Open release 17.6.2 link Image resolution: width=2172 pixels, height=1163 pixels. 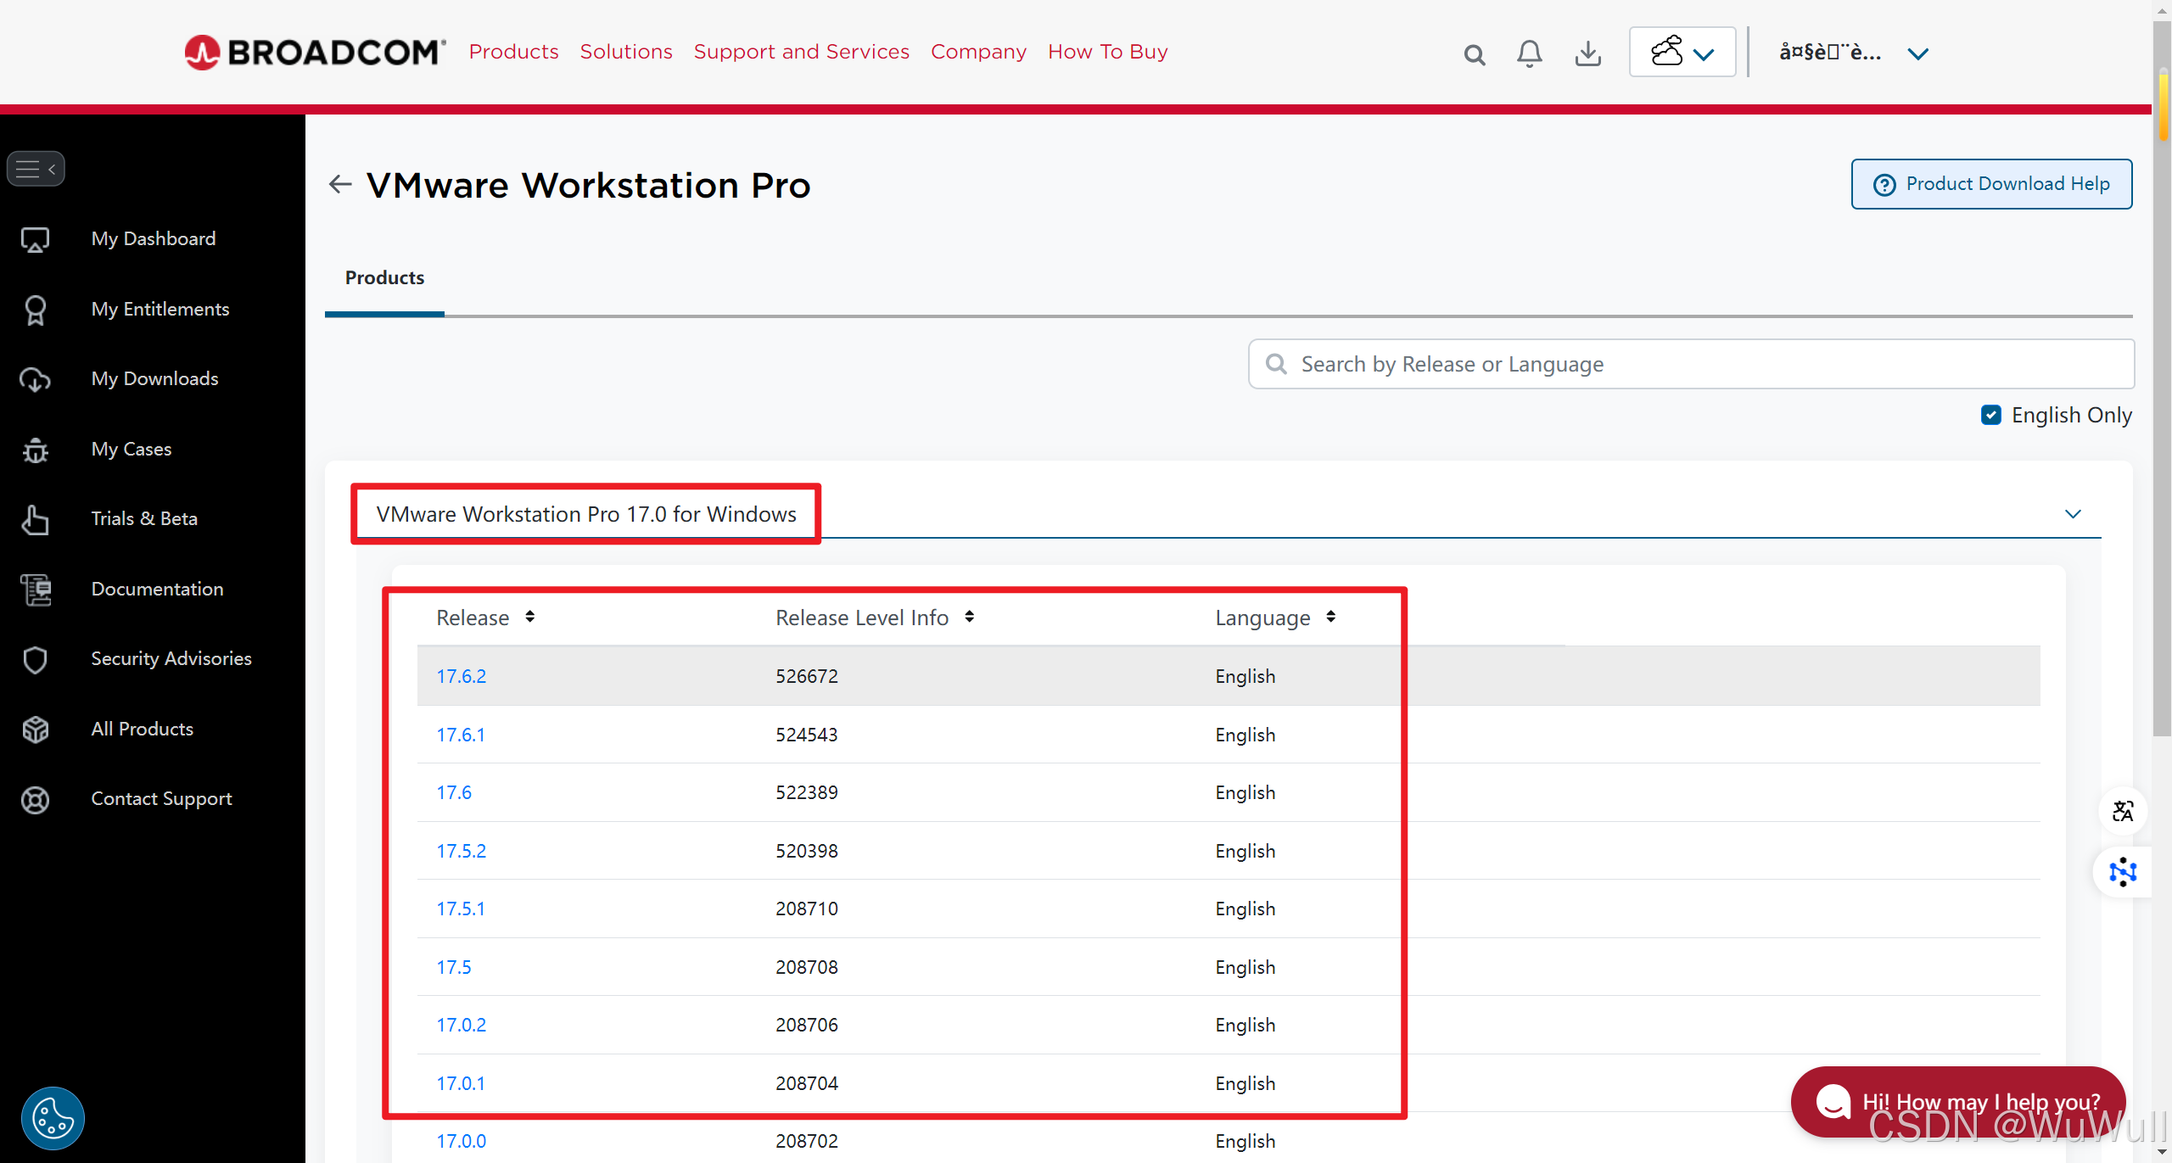click(461, 676)
